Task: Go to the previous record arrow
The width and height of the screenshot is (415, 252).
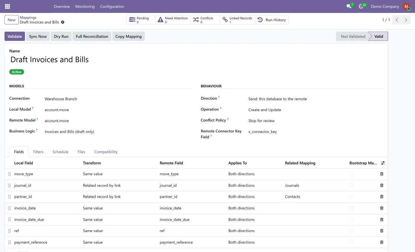Action: pyautogui.click(x=397, y=20)
